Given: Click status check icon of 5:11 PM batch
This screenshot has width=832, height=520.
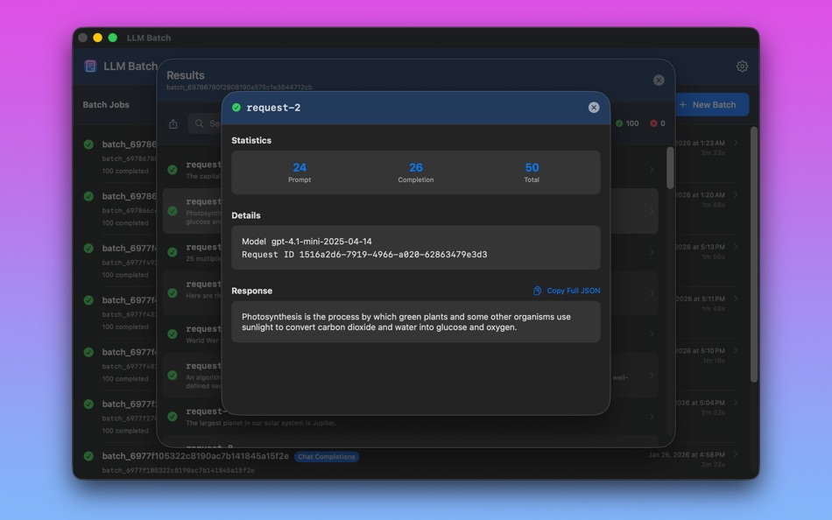Looking at the screenshot, I should (x=88, y=300).
